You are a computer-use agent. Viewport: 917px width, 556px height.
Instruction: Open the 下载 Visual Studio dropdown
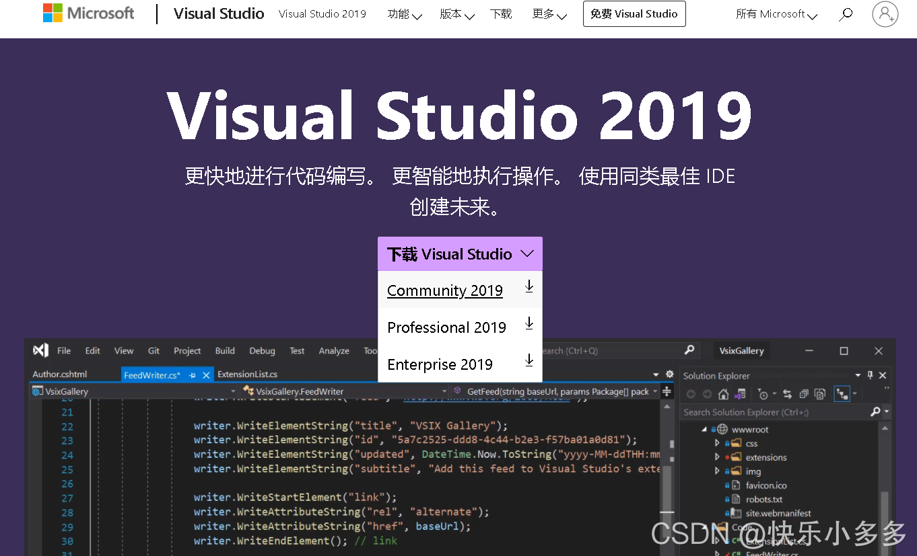click(x=459, y=253)
